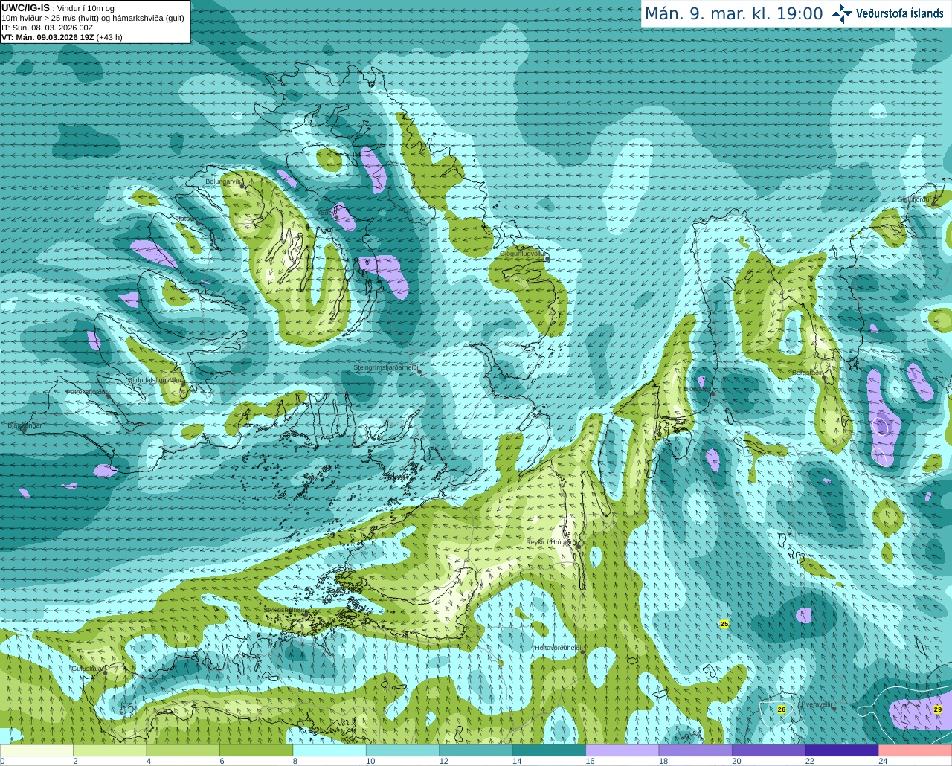The image size is (952, 766).
Task: Select the 10–12 m/s legend swatch
Action: [x=402, y=750]
